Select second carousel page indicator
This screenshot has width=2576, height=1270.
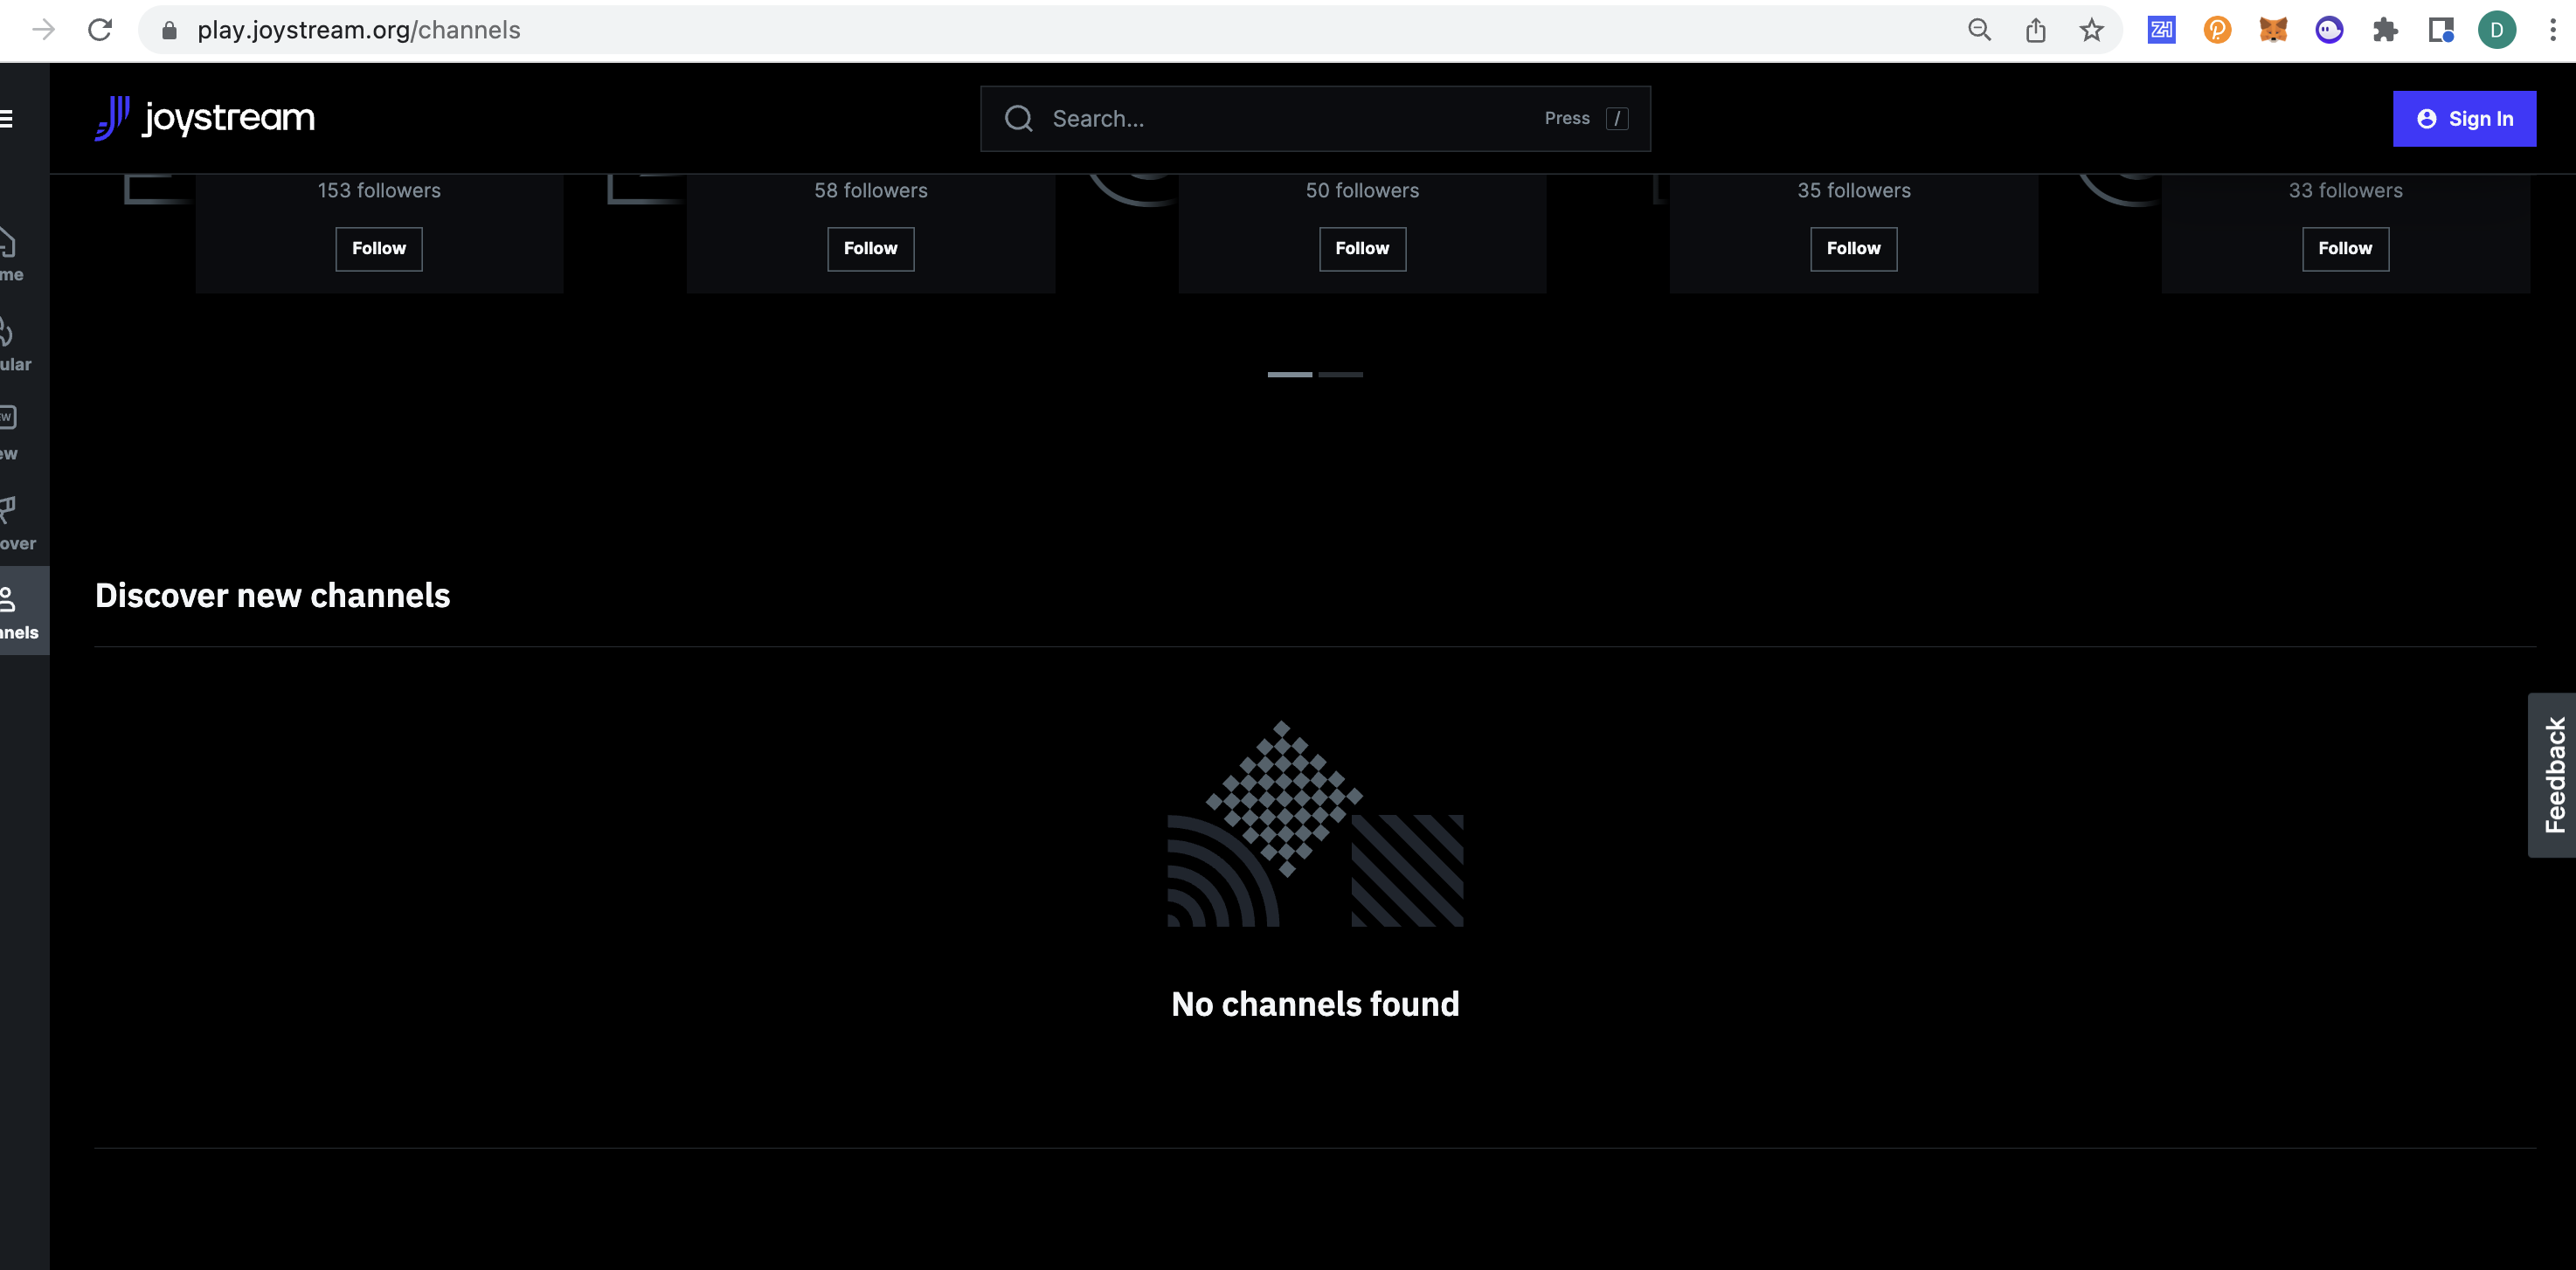tap(1341, 375)
